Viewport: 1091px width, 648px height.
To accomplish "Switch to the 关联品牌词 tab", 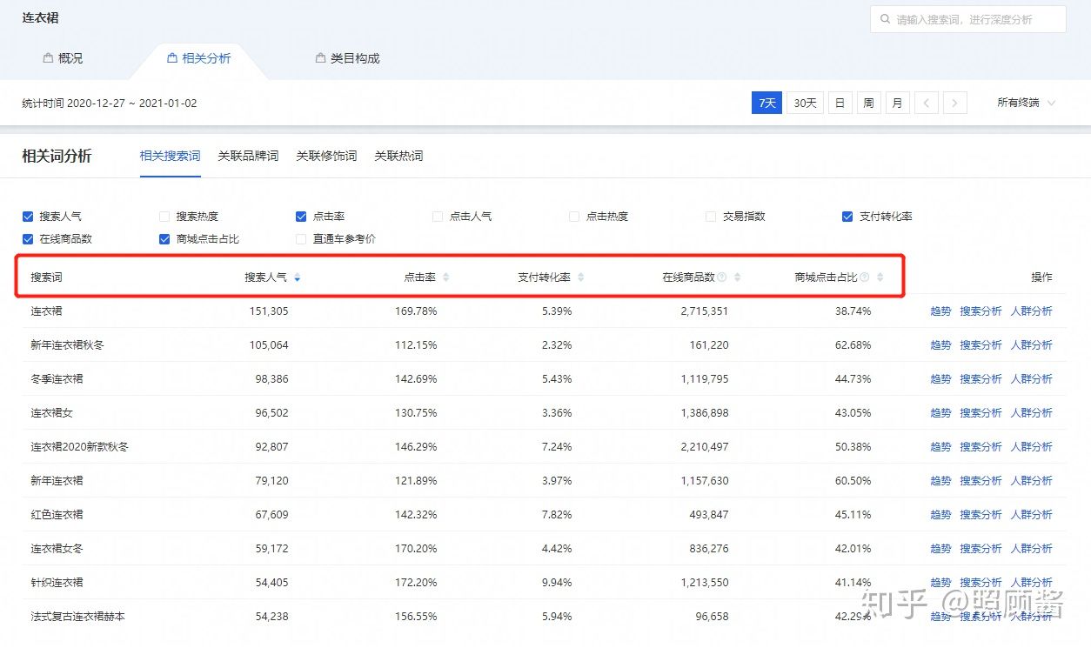I will pos(248,156).
